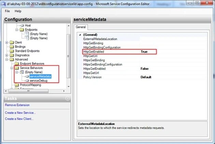Select the HttpsGetBinding property row
The height and width of the screenshot is (144, 215).
tap(142, 60)
